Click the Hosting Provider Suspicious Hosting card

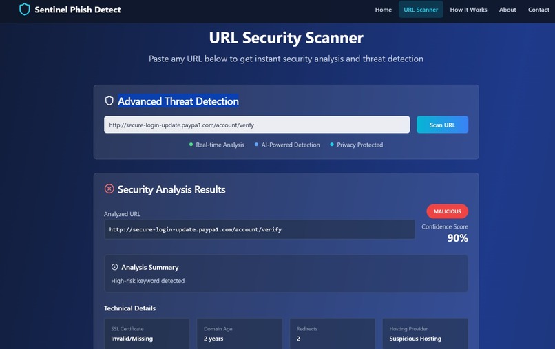point(426,334)
